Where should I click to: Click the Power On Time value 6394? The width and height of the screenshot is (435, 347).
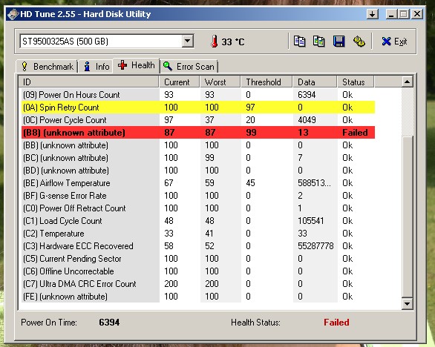[109, 323]
